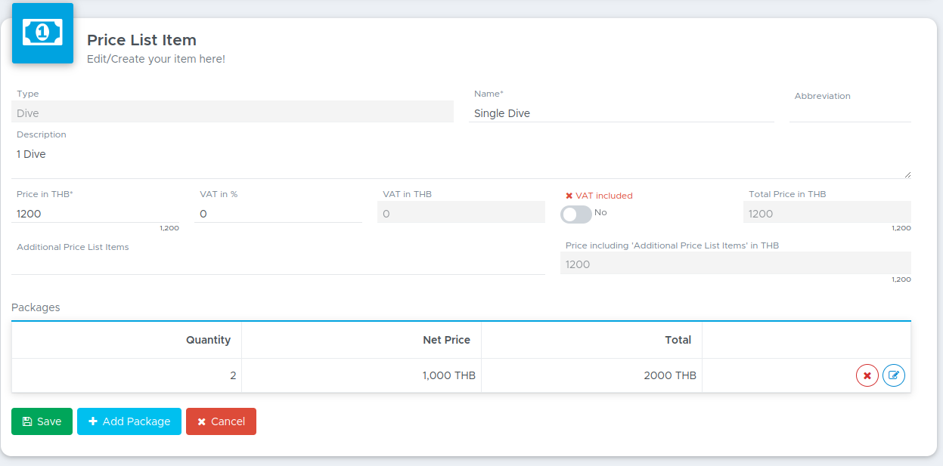943x466 pixels.
Task: Click the 'Edit/Create your item here!' subtitle
Action: tap(156, 59)
